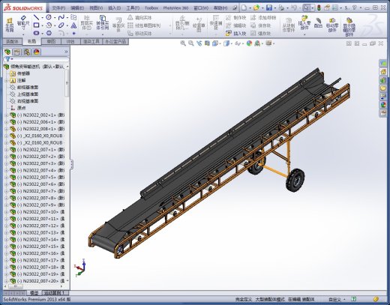Expand the N23022_002<1> component node
Viewport: 390px width, 305px height.
(x=7, y=115)
